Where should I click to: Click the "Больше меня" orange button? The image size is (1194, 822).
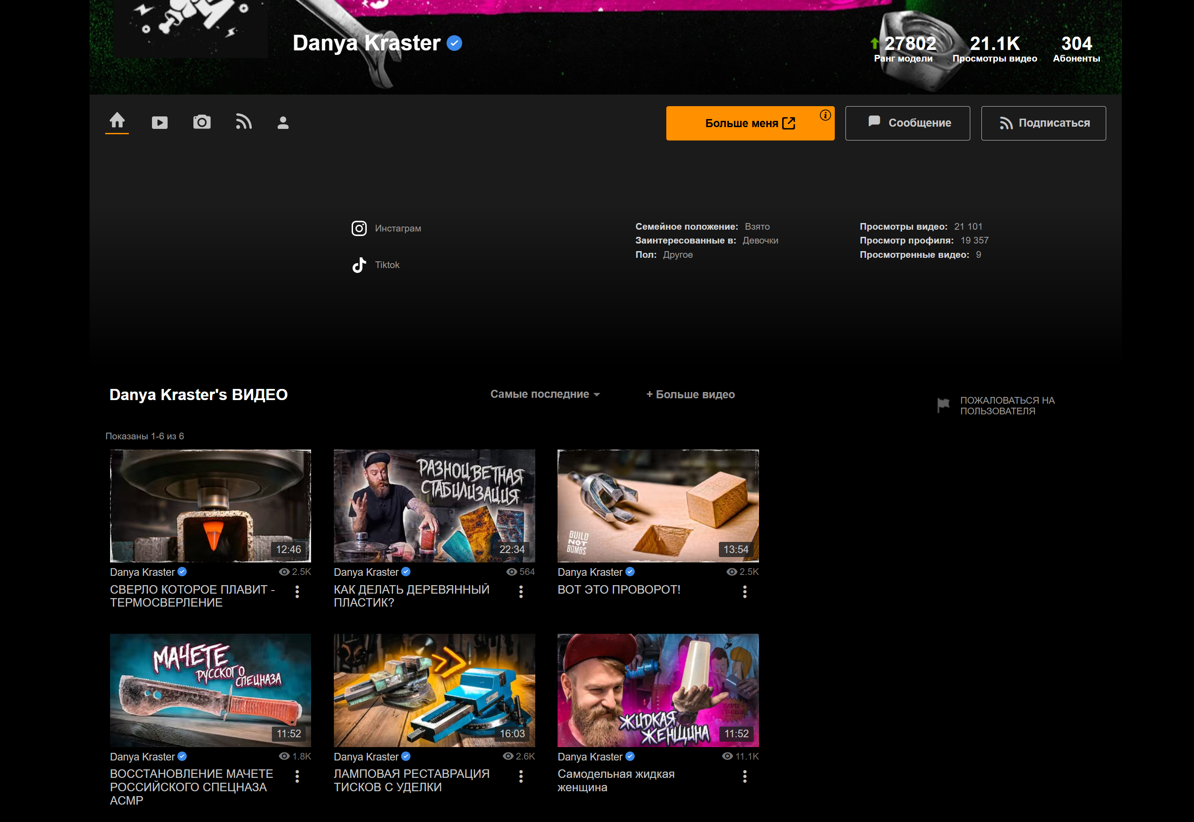pyautogui.click(x=749, y=123)
